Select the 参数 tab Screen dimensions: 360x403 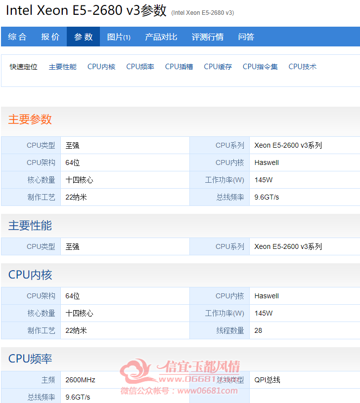[83, 37]
